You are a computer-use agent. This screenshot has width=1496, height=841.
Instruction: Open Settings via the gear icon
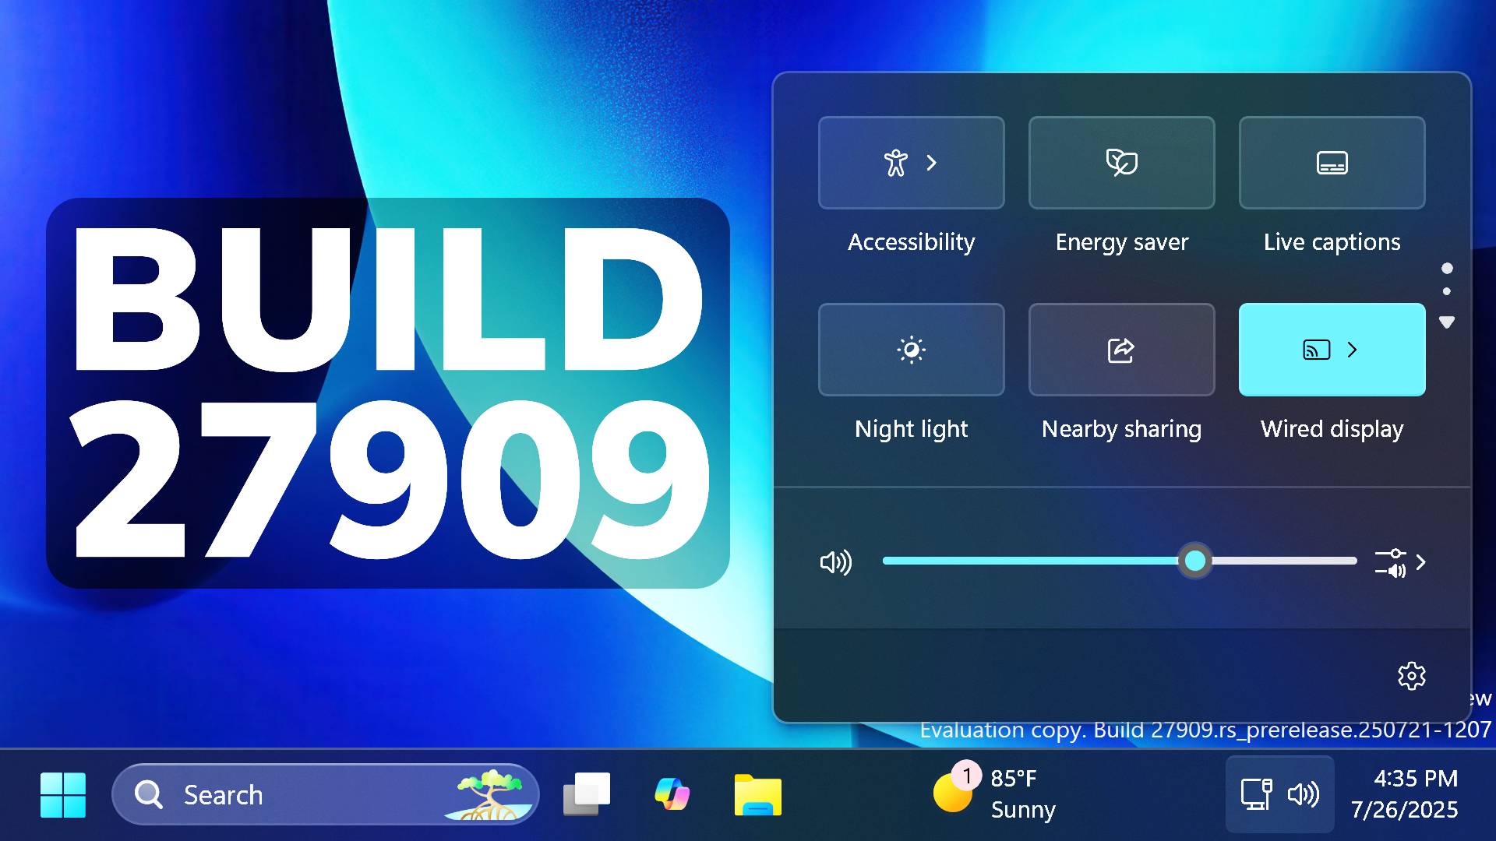click(x=1413, y=676)
